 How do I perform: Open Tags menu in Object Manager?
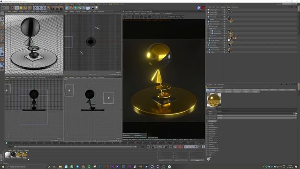229,7
